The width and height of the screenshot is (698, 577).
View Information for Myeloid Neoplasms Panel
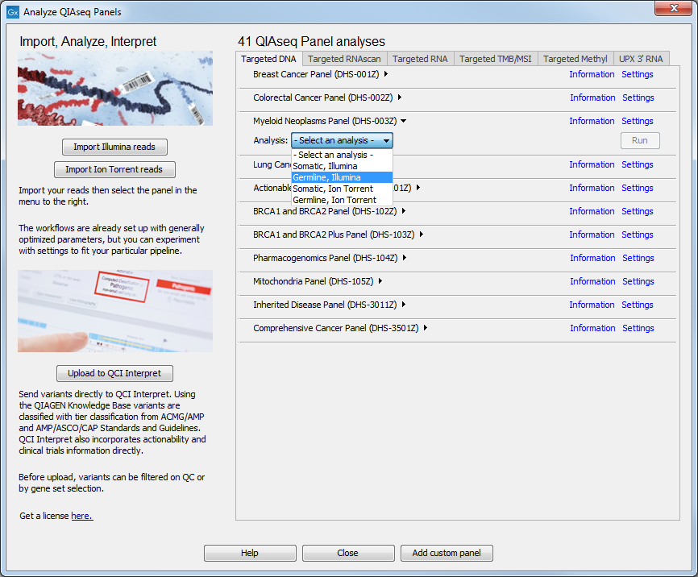click(592, 121)
